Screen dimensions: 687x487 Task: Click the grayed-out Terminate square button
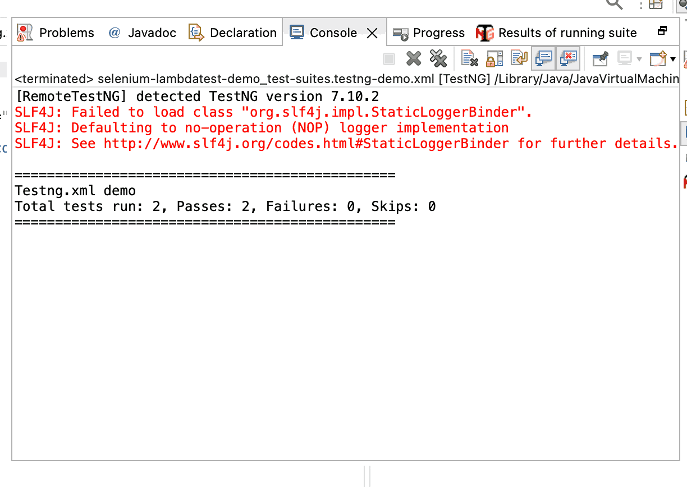coord(389,58)
